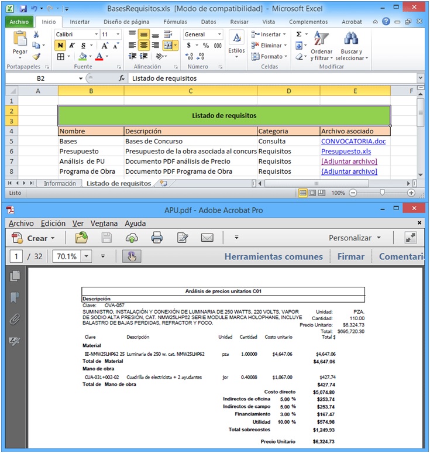Viewport: 430px width, 453px height.
Task: Open the CONVOCATORIA.doc hyperlink
Action: coord(353,141)
